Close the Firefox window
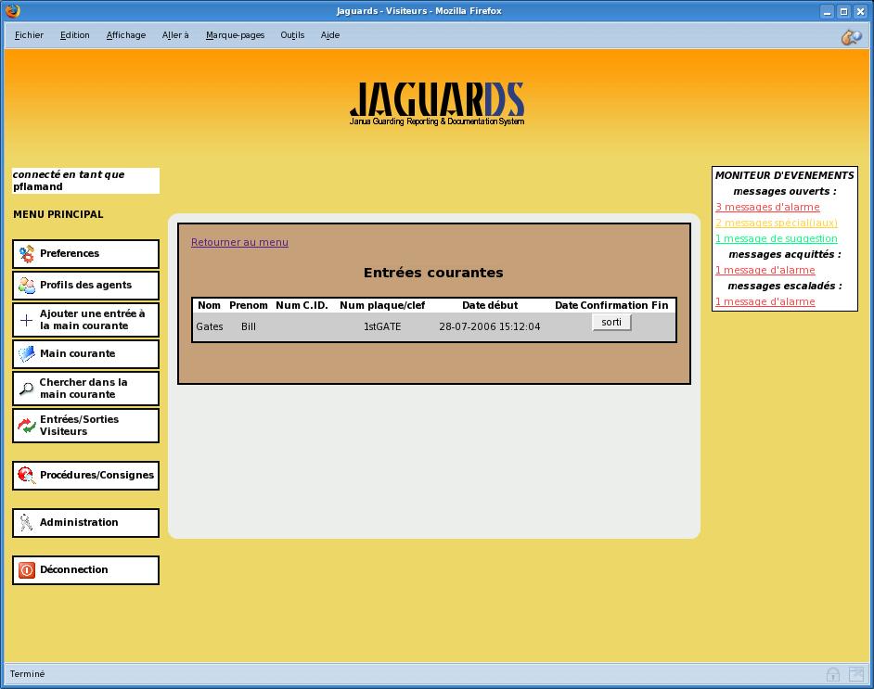 pyautogui.click(x=861, y=12)
